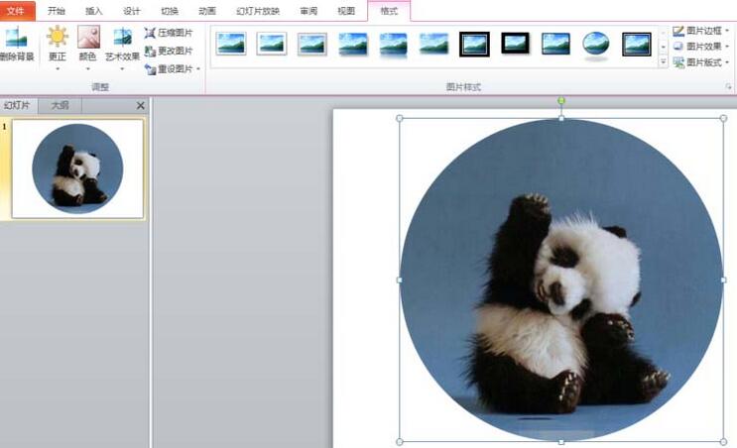Switch to the 切换 (Transitions) ribbon tab
Screen dimensions: 737x448
(x=170, y=11)
